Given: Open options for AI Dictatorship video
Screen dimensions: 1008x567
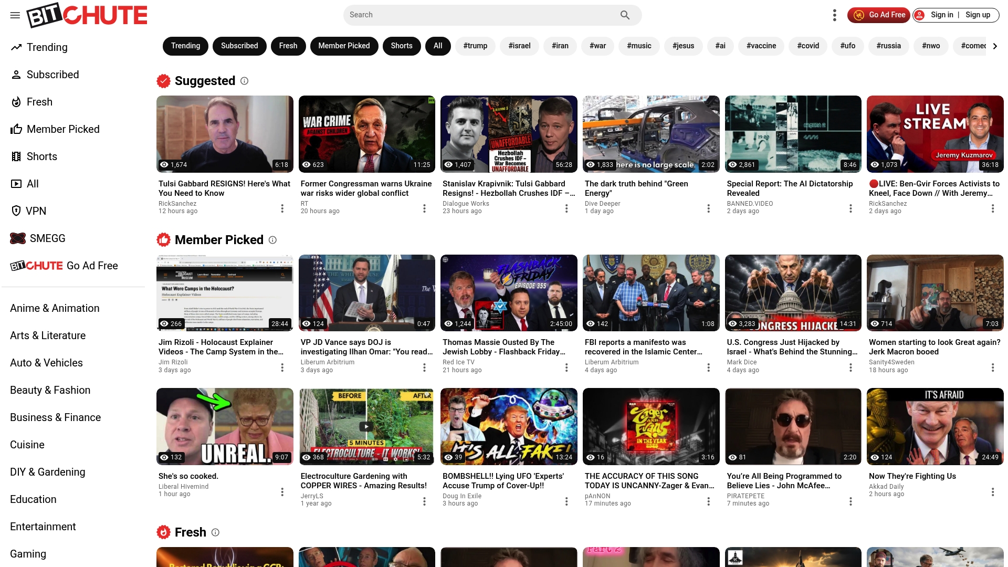Looking at the screenshot, I should [x=850, y=208].
